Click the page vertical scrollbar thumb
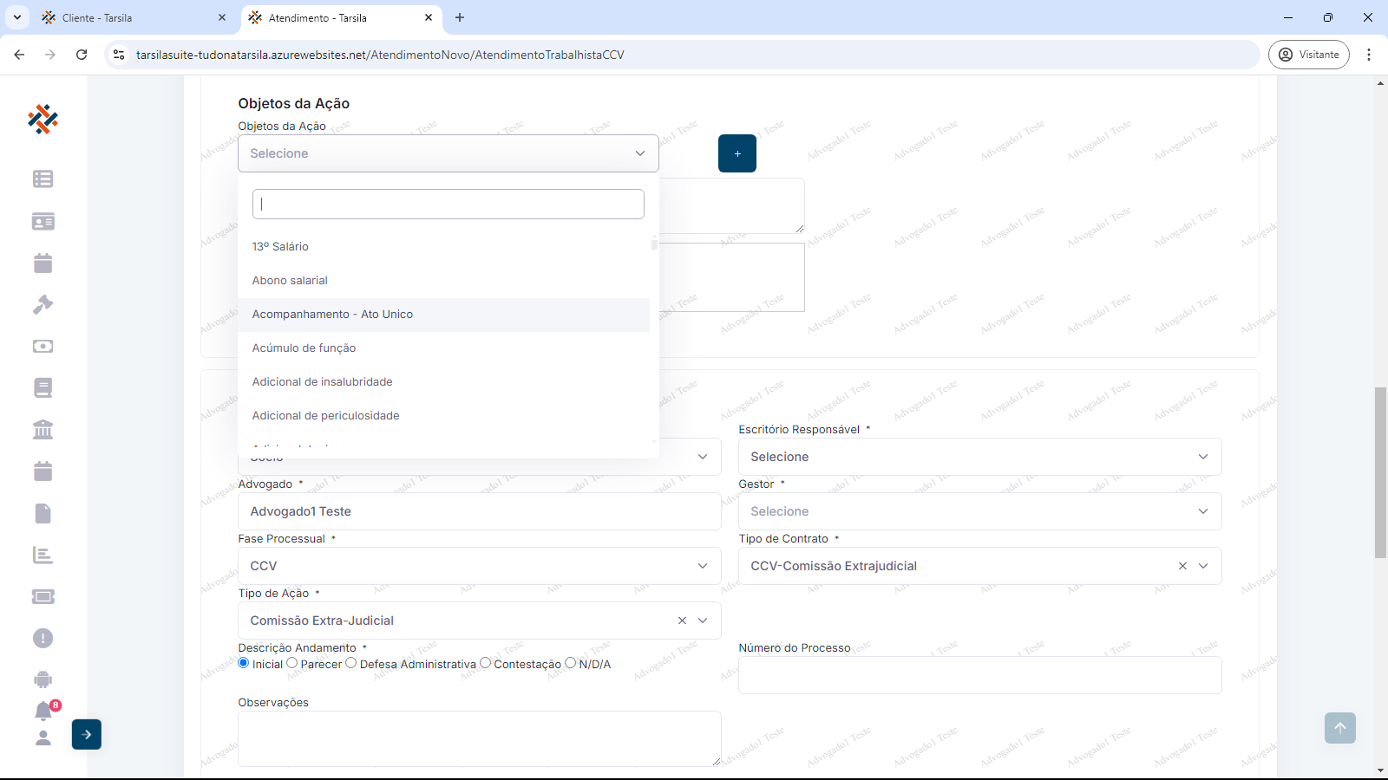Screen dimensions: 1388x780 point(1380,472)
